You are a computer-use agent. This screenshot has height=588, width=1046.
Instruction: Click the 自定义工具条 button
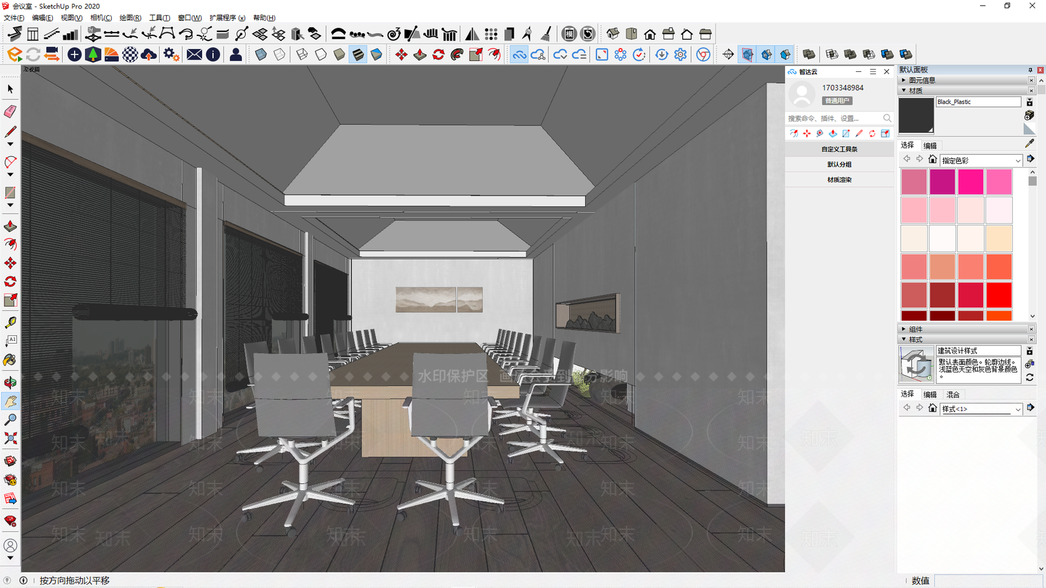click(x=839, y=150)
